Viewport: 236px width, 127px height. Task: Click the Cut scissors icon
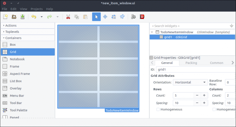[x=68, y=17]
